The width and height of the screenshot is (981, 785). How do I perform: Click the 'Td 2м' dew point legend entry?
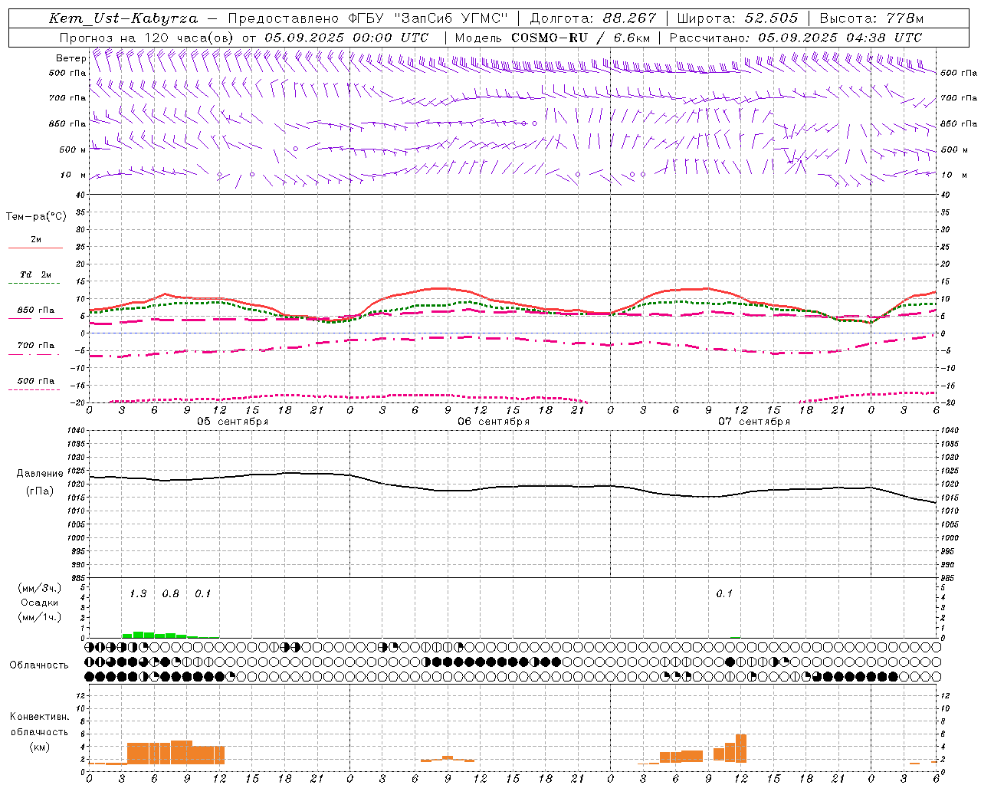click(36, 274)
